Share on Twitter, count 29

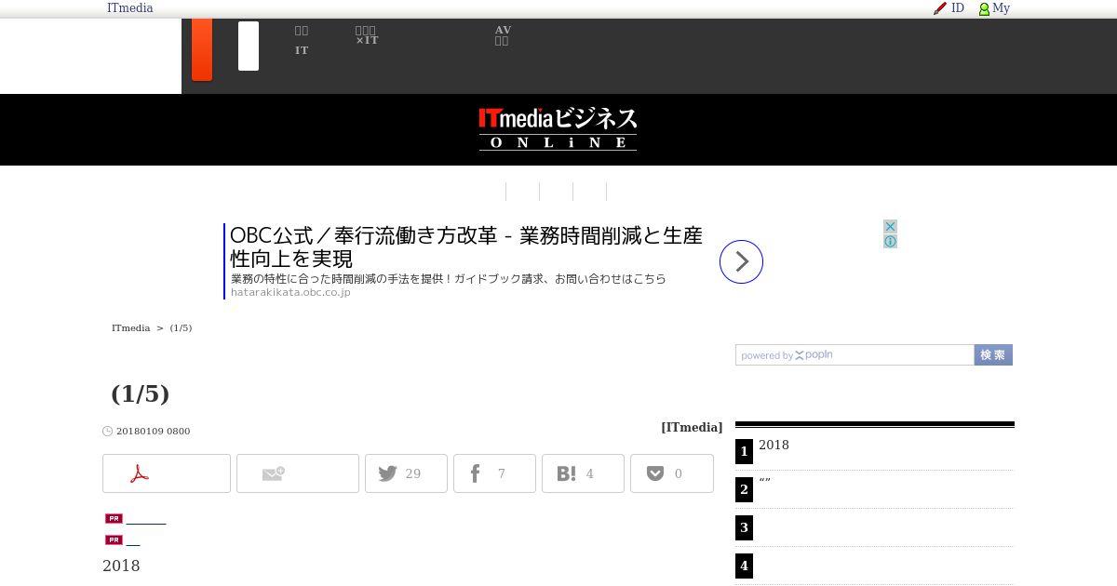[406, 473]
